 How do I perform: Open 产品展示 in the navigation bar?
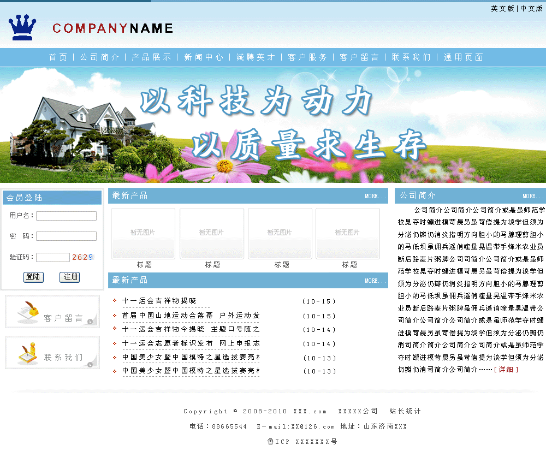pos(151,57)
